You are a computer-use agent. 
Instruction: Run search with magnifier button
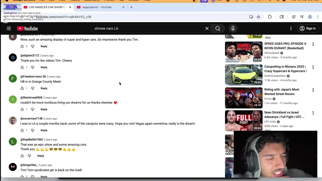point(218,28)
